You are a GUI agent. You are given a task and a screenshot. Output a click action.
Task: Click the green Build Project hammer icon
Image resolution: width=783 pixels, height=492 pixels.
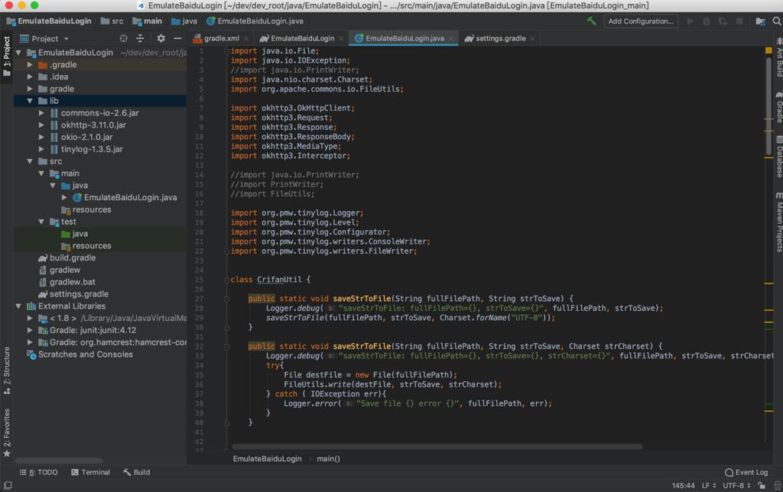point(591,21)
